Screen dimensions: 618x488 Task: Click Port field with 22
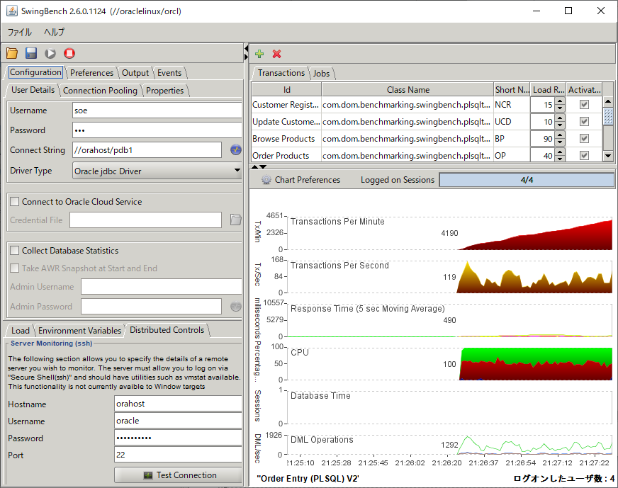click(178, 455)
